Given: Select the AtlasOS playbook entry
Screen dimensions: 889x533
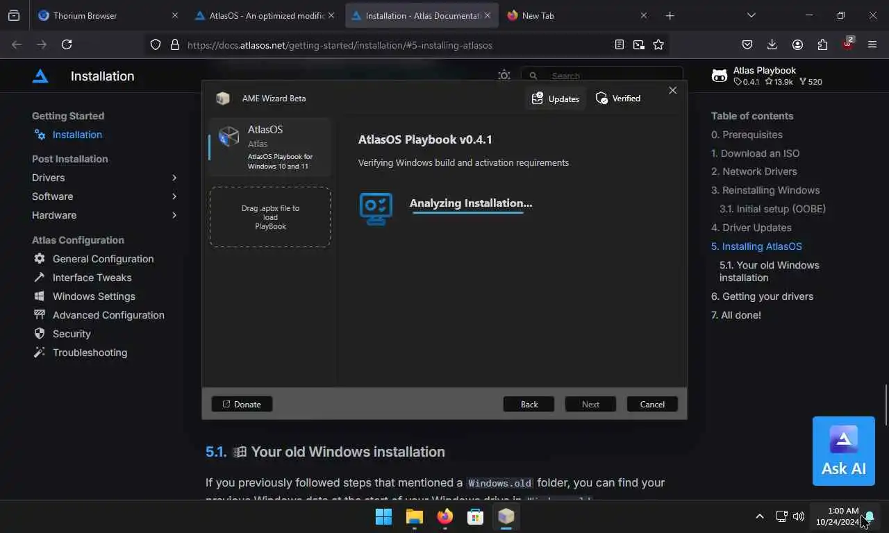Looking at the screenshot, I should (269, 147).
